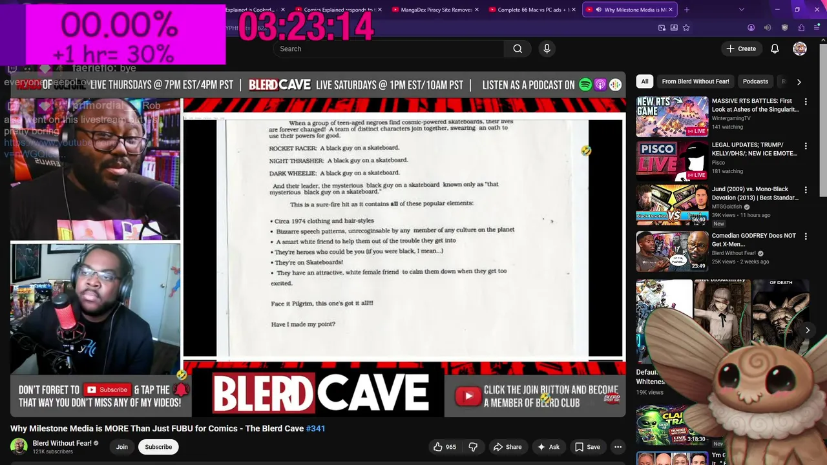The image size is (827, 465).
Task: Toggle audio on Why Milestone Media tab
Action: point(598,10)
